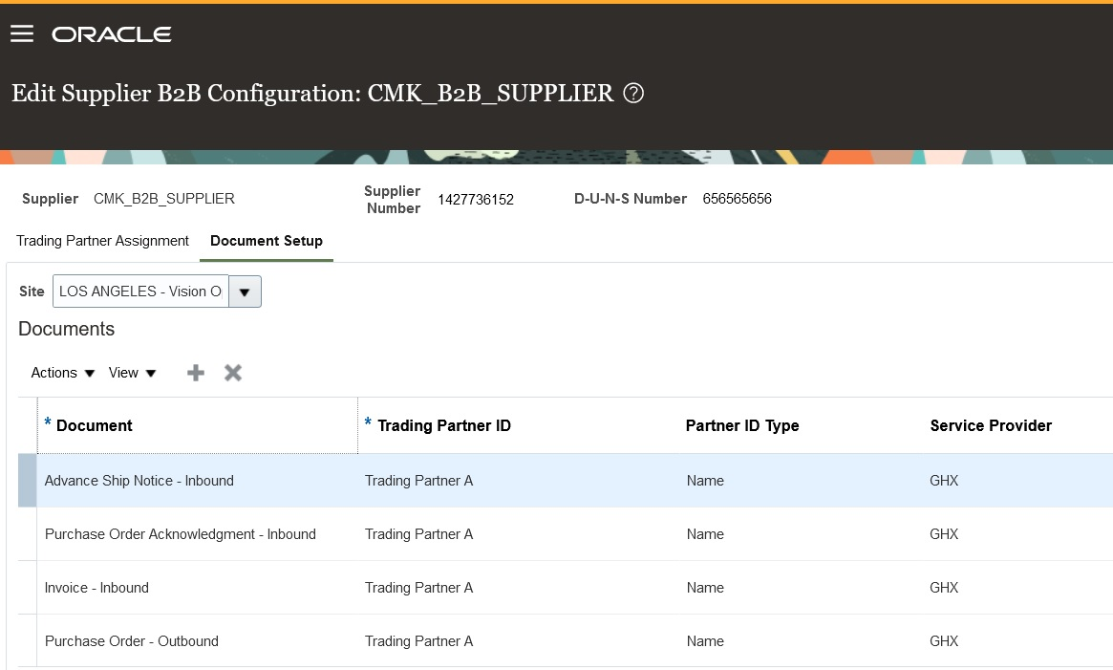Open the Actions menu
Screen dimensions: 1113x670
coord(61,373)
